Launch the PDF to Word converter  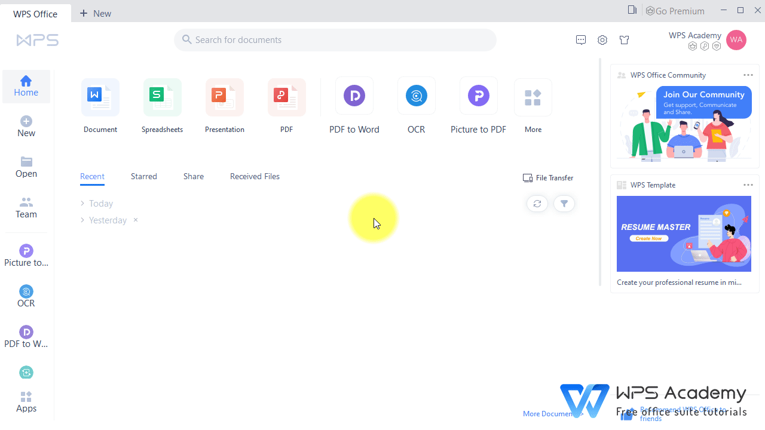point(354,96)
